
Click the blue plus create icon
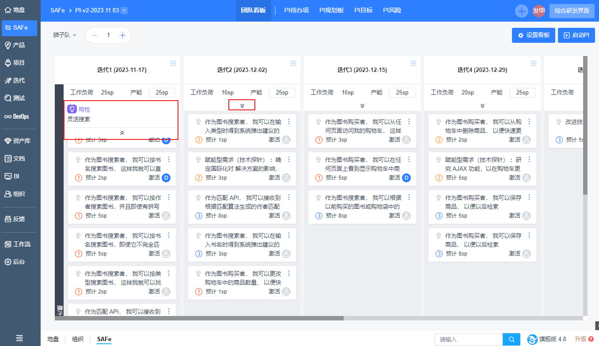point(522,11)
